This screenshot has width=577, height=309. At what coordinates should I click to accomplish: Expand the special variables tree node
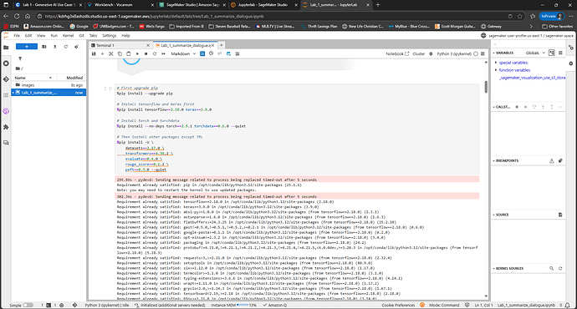[496, 63]
